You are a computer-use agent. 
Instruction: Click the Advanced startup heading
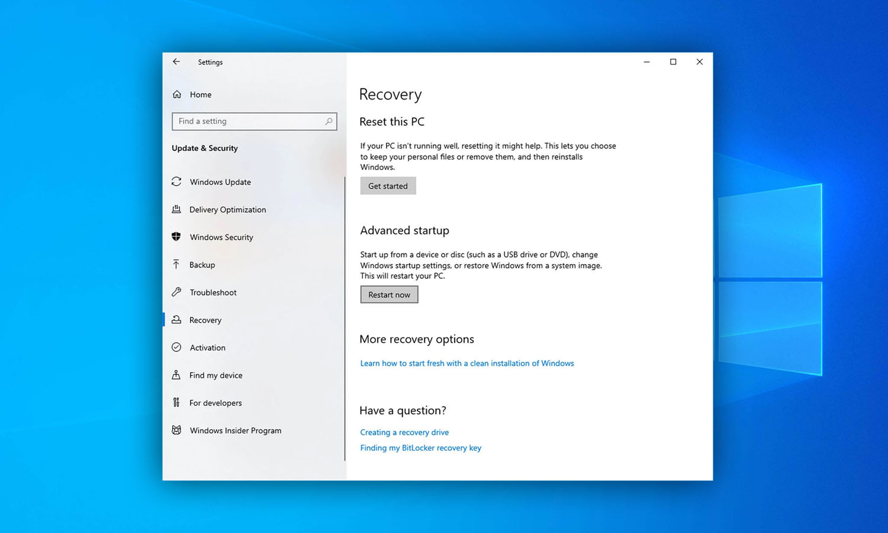[x=404, y=230]
